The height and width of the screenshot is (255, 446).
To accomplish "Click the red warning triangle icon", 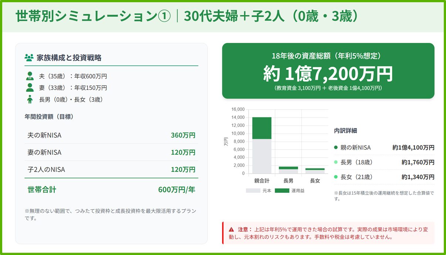I will point(232,229).
